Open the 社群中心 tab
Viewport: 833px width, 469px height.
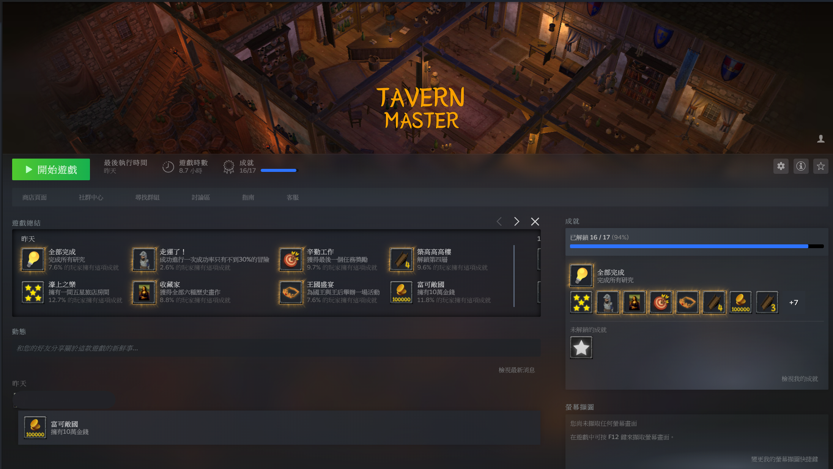click(x=91, y=197)
